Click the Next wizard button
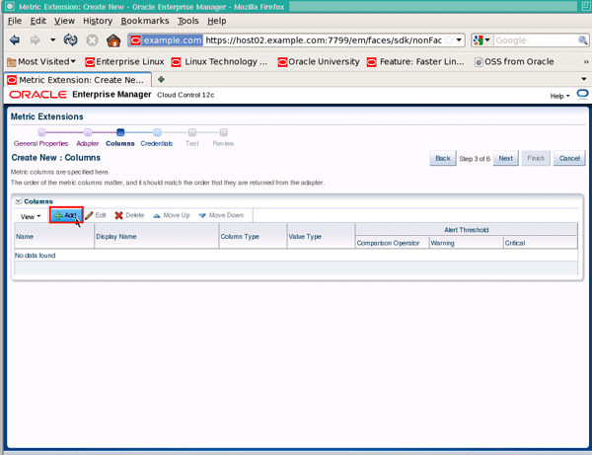592x455 pixels. click(x=505, y=158)
